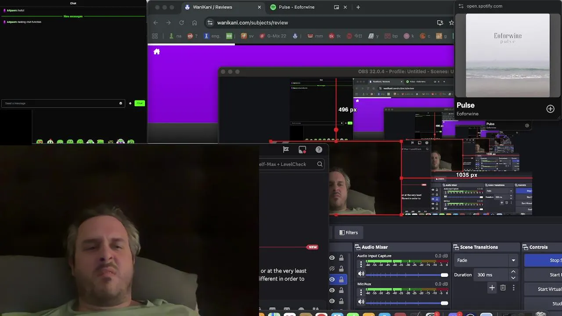Click the Eoforwine artist name
The width and height of the screenshot is (562, 316).
pos(468,114)
